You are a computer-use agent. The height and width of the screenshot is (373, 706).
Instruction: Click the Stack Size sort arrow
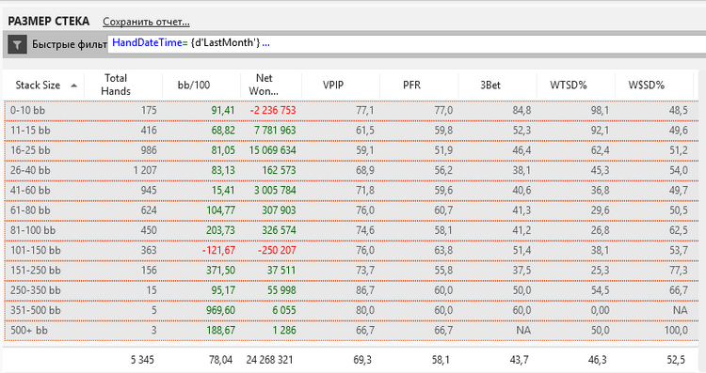point(73,85)
